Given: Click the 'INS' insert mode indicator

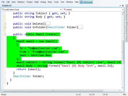Looking at the screenshot, I should (x=125, y=94).
